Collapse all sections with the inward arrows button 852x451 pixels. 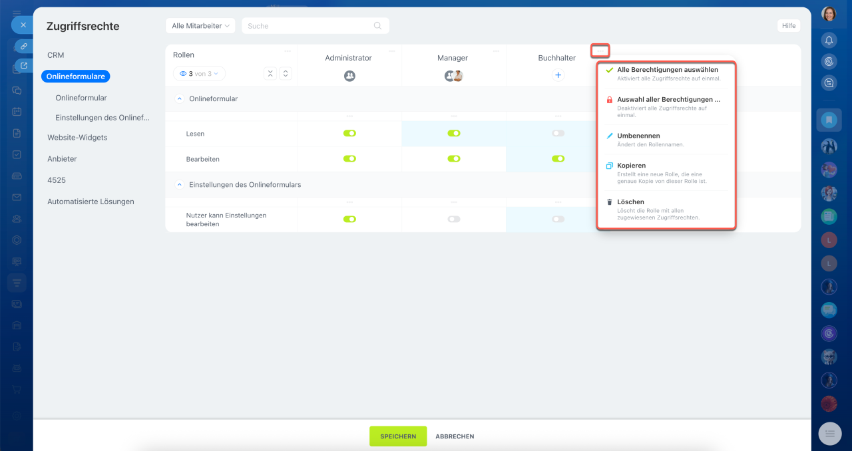pos(270,74)
